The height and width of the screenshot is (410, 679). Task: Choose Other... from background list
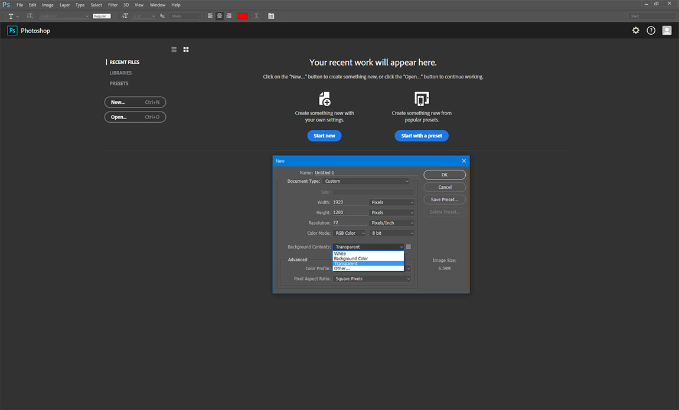pyautogui.click(x=368, y=268)
